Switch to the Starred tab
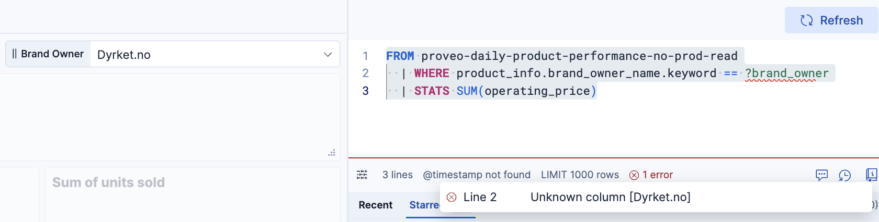 (x=424, y=205)
